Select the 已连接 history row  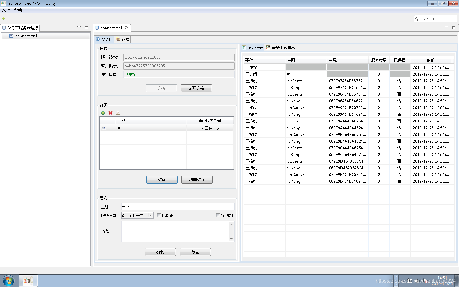(x=348, y=67)
